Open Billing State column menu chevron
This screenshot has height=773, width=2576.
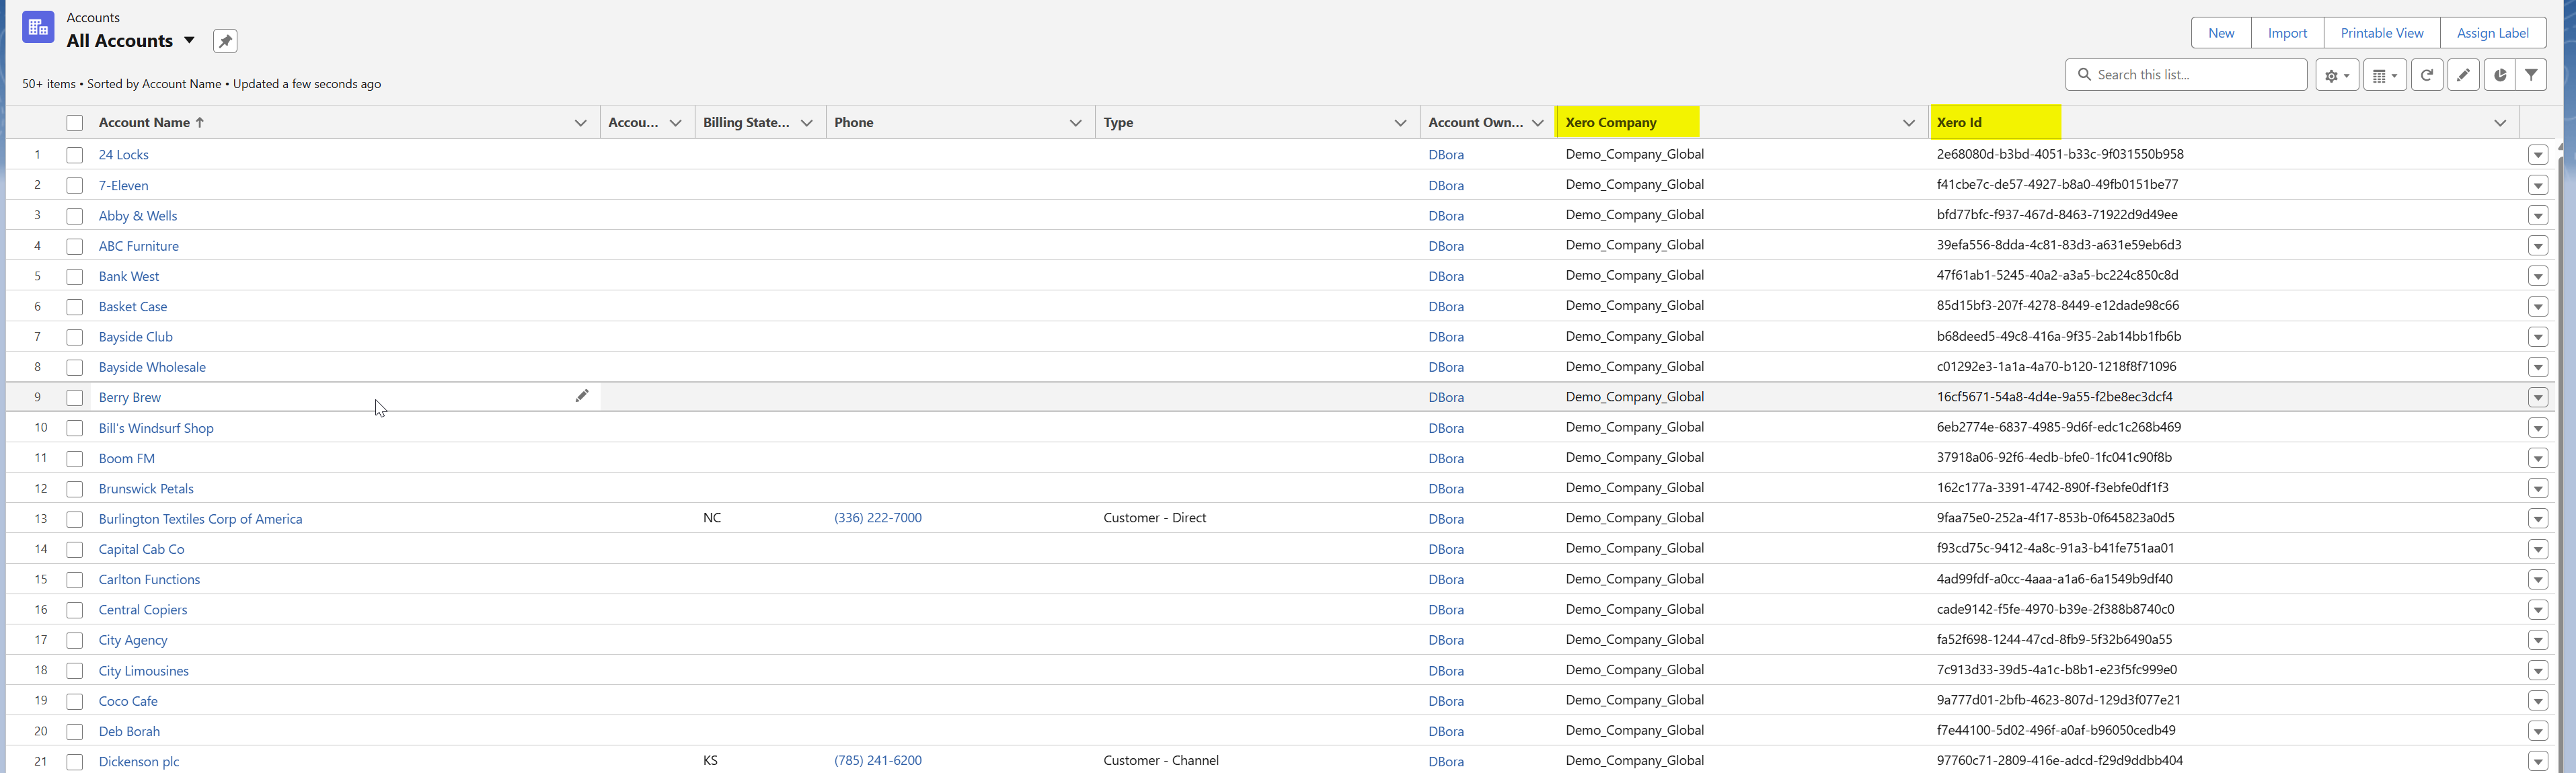(x=806, y=123)
